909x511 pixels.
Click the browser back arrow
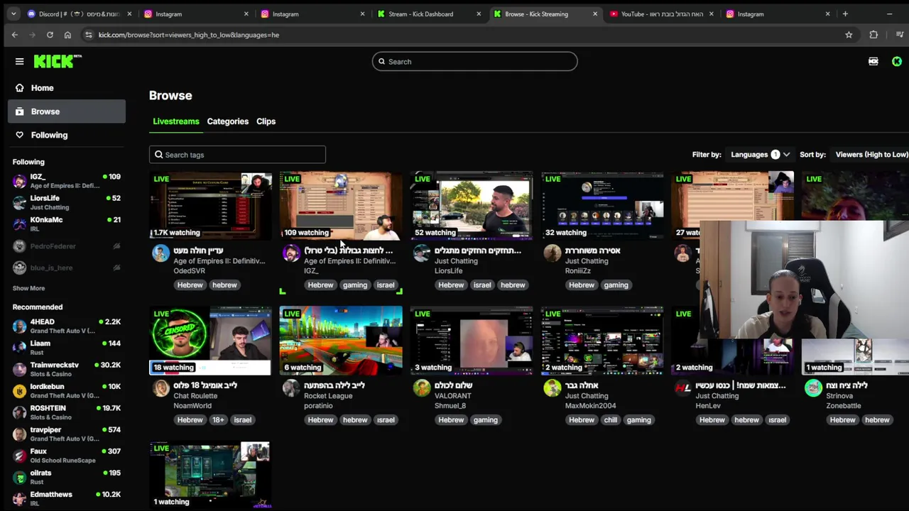[14, 35]
